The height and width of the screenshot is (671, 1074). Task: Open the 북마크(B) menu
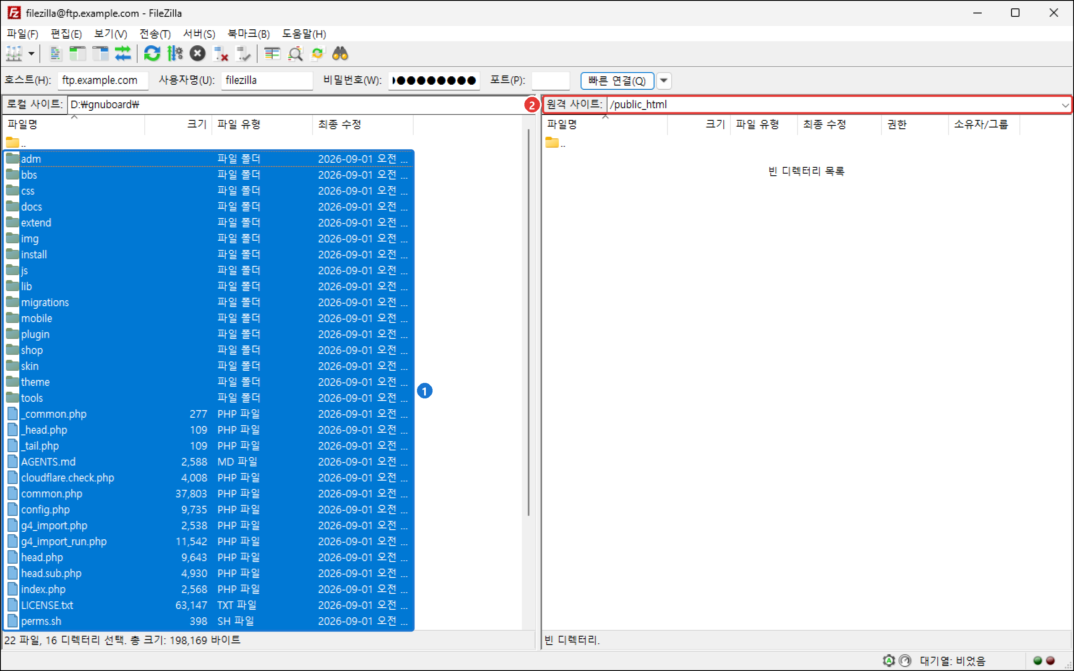click(248, 34)
